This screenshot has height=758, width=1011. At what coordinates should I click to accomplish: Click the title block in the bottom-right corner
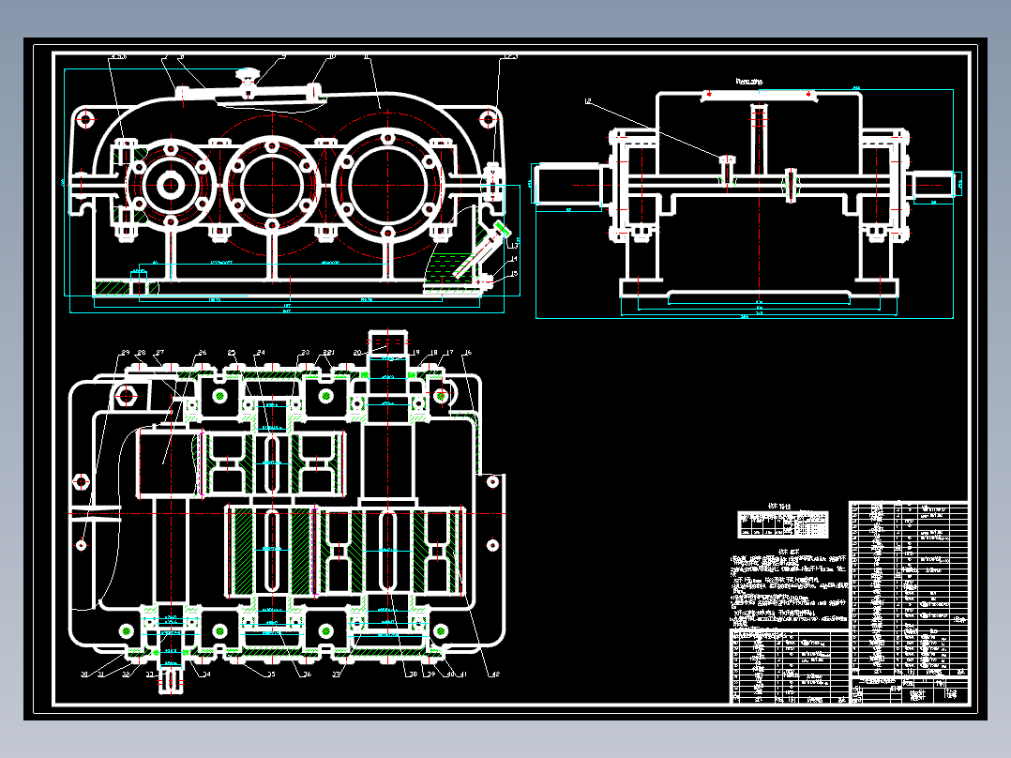pyautogui.click(x=910, y=690)
